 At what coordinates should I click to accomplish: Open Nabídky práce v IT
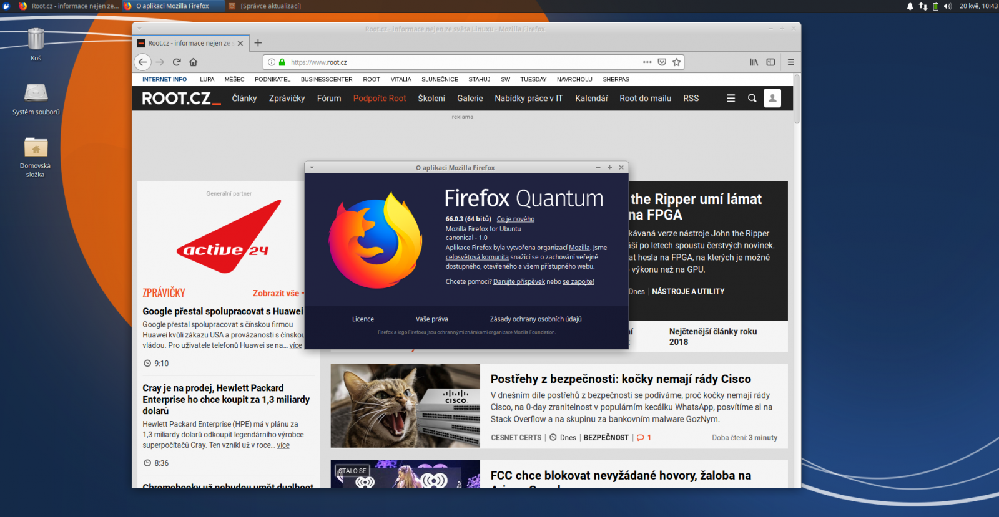(x=529, y=99)
